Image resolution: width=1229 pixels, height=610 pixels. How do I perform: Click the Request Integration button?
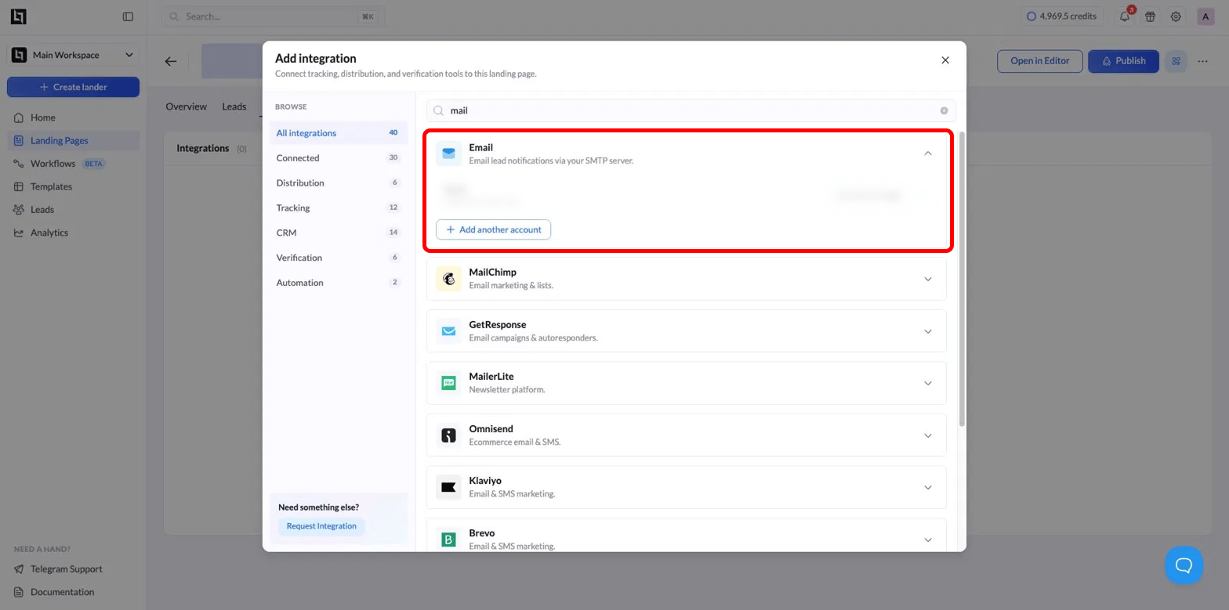321,526
